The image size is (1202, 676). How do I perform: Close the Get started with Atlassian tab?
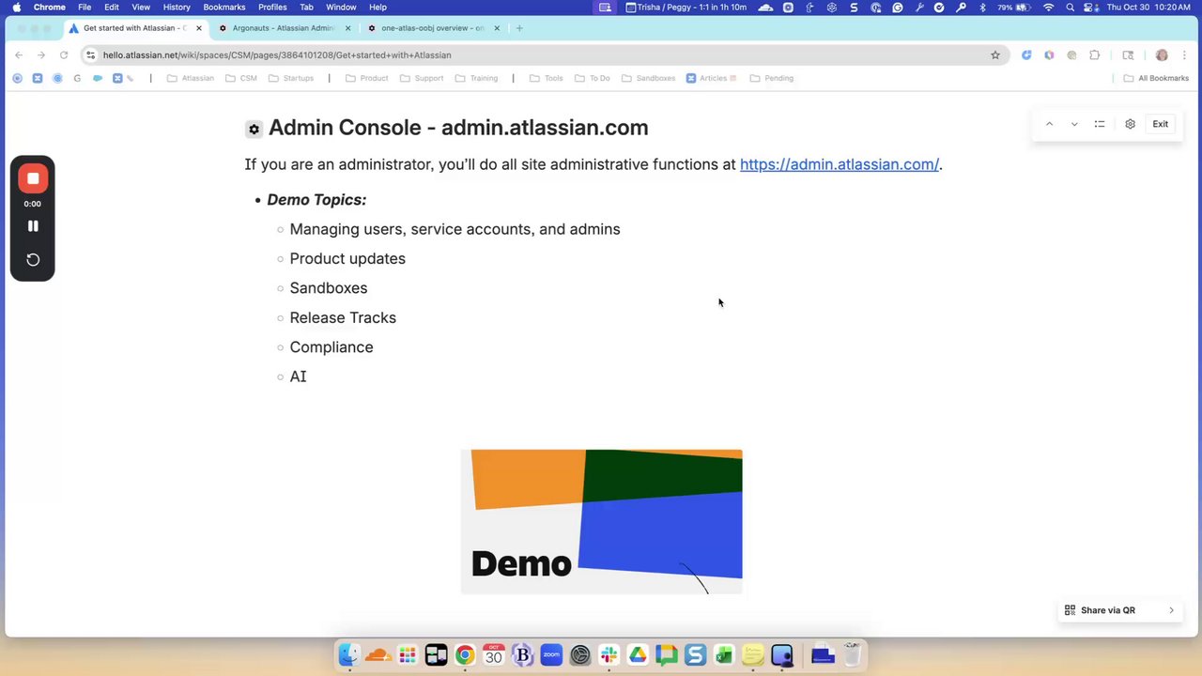(199, 28)
